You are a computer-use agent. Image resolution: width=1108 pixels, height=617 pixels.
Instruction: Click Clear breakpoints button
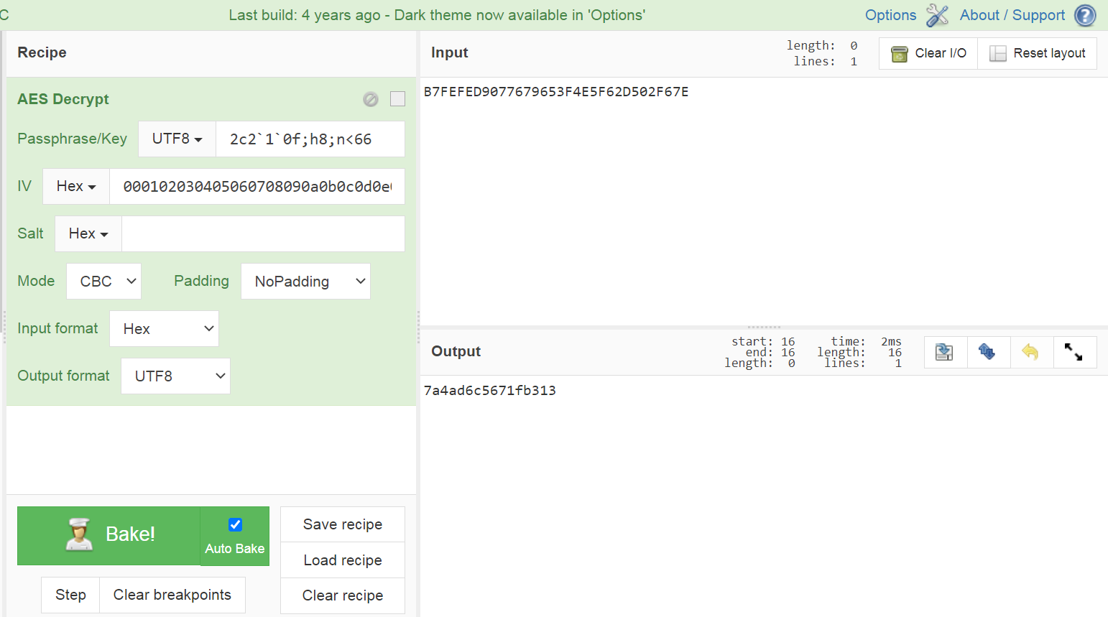click(x=172, y=595)
